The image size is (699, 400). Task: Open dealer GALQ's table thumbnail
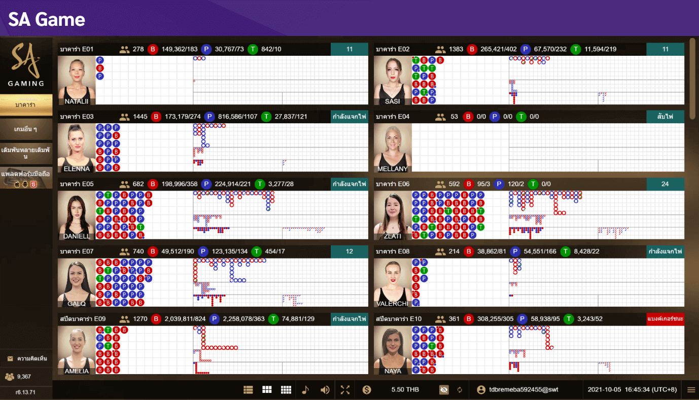tap(77, 282)
